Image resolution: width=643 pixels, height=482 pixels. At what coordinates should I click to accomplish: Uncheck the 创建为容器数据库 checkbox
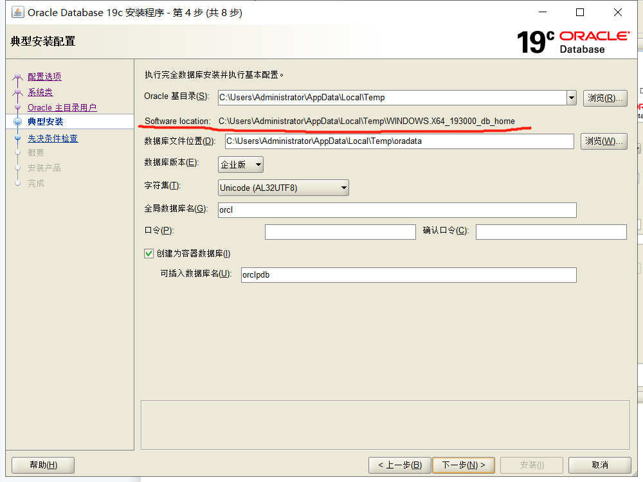coord(149,253)
